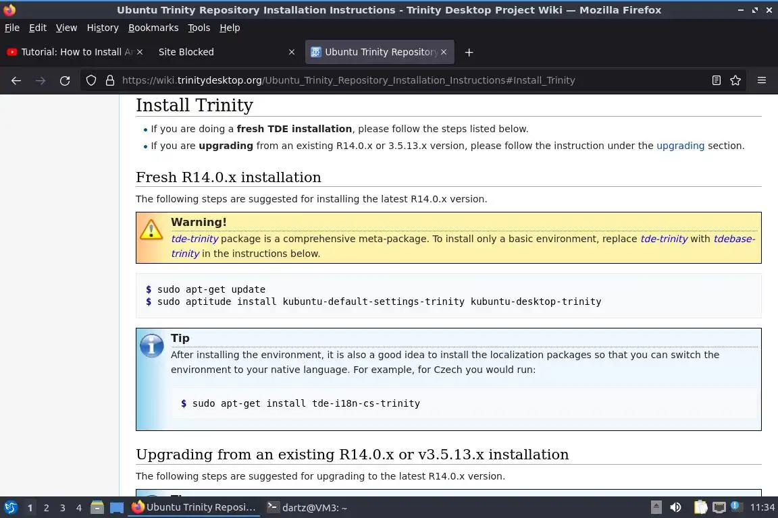Screen dimensions: 778x518
Task: Open the Edit menu
Action: [x=38, y=28]
